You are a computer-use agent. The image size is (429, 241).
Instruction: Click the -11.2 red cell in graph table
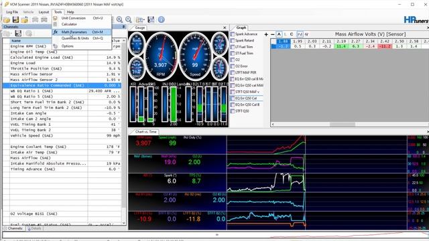(384, 46)
